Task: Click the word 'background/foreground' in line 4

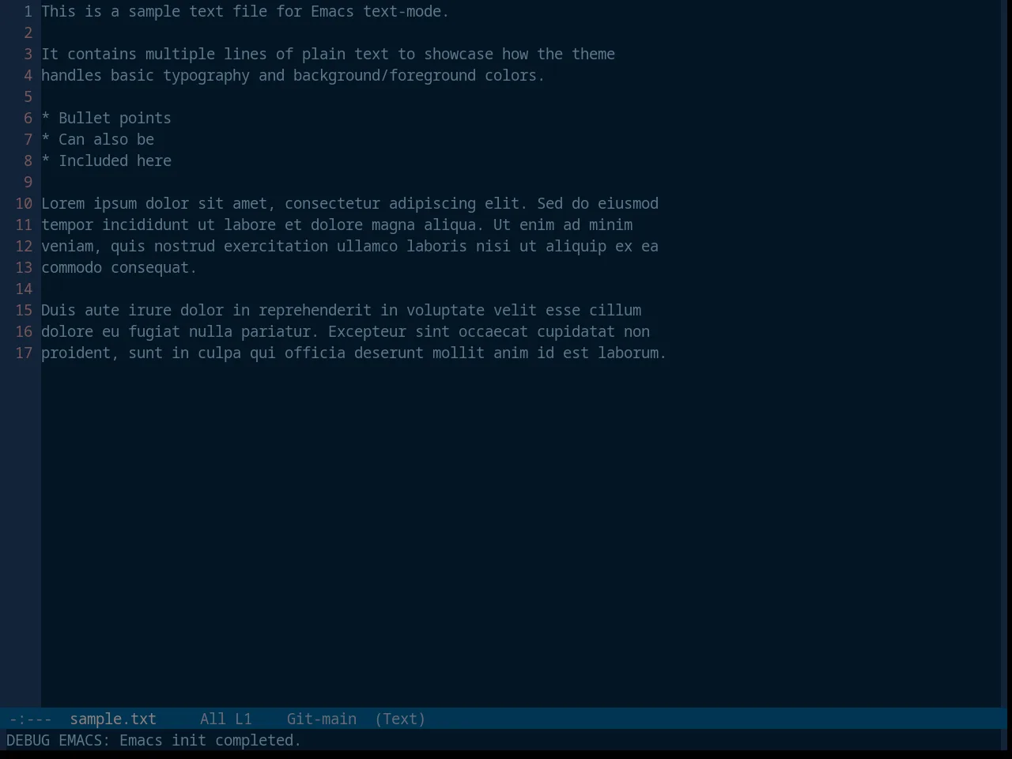Action: [x=384, y=75]
